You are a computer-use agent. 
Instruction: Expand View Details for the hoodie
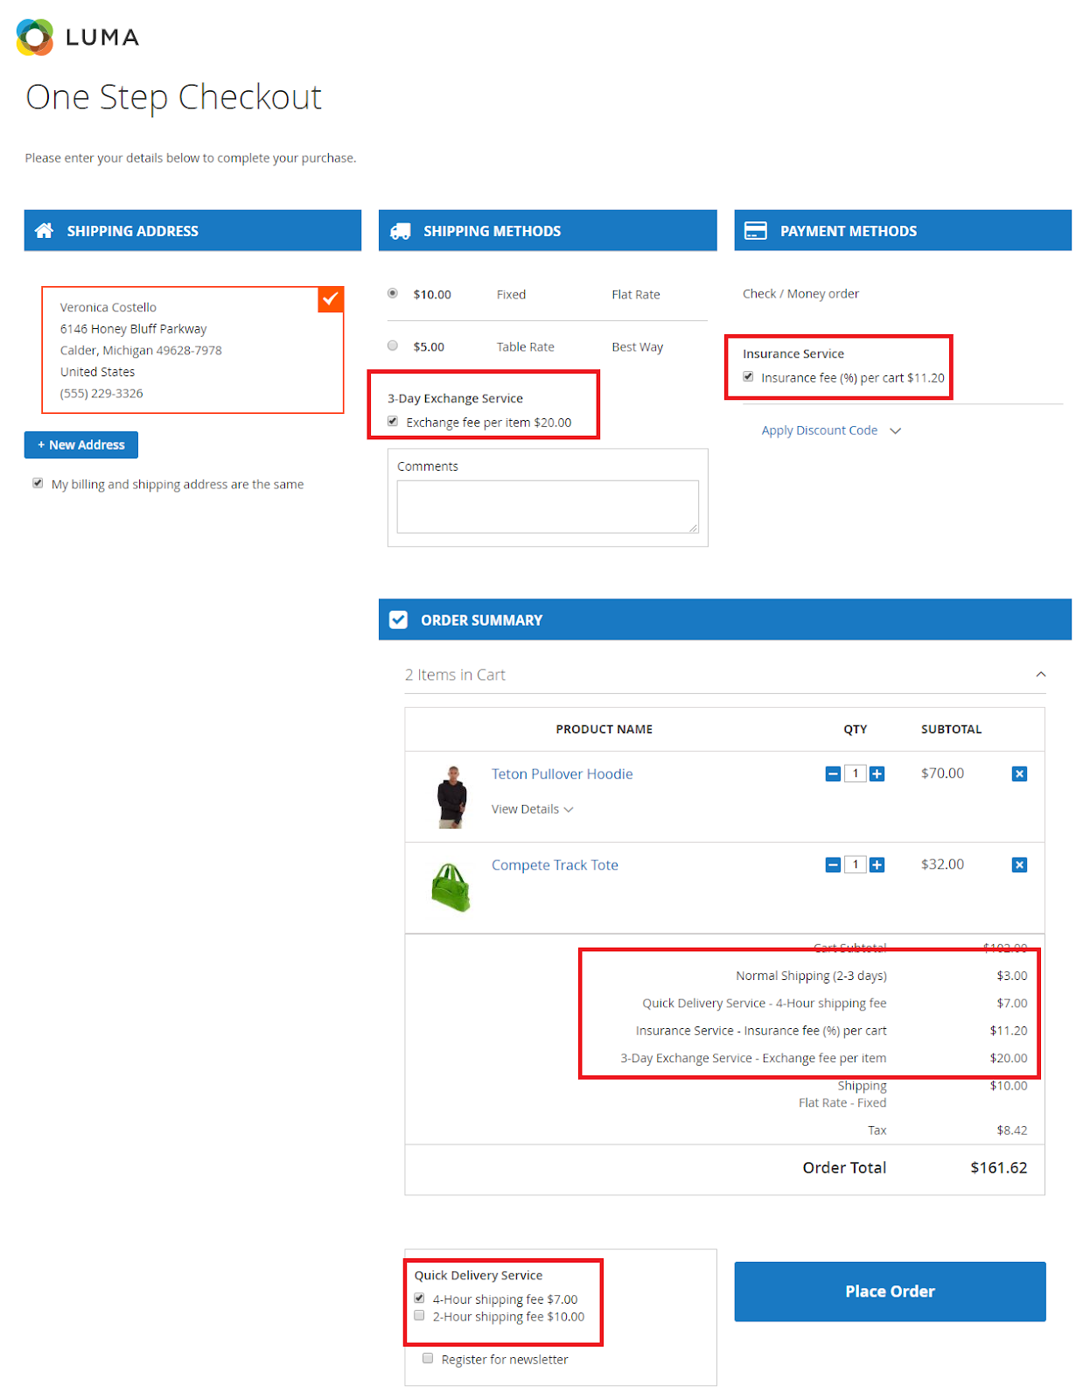532,809
